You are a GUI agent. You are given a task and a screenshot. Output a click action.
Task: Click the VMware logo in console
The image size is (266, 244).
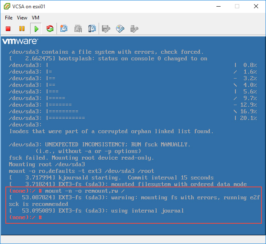click(x=20, y=41)
